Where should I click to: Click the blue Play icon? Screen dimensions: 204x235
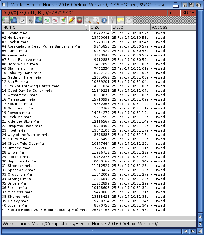[104, 20]
